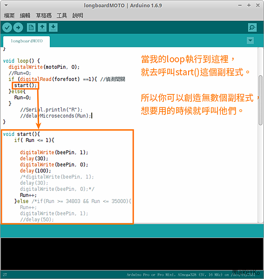The image size is (264, 279).
Task: Open the 編輯 (Edit) menu
Action: coord(25,16)
